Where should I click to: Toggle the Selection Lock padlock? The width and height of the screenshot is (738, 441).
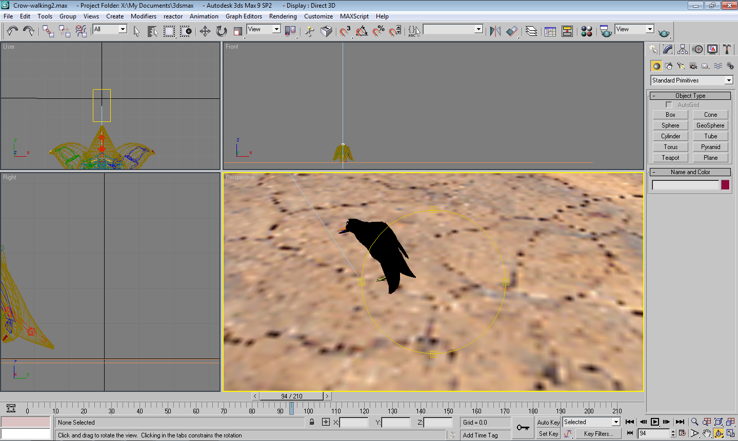[x=312, y=422]
